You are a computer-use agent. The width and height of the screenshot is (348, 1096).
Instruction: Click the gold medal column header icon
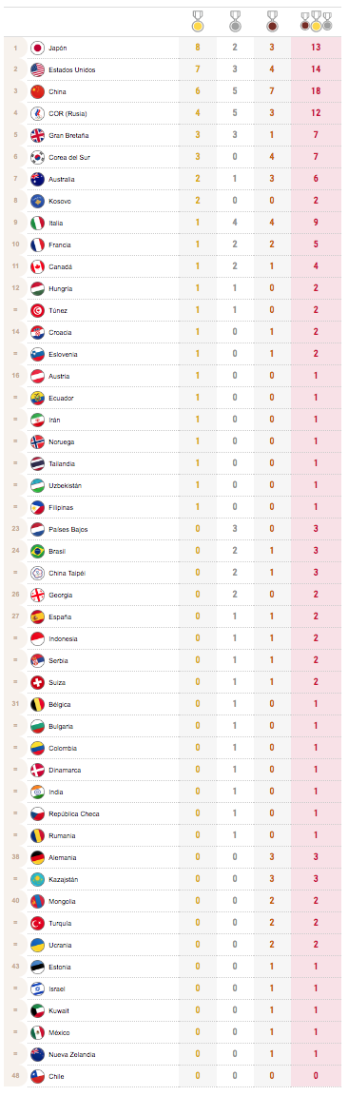(199, 23)
